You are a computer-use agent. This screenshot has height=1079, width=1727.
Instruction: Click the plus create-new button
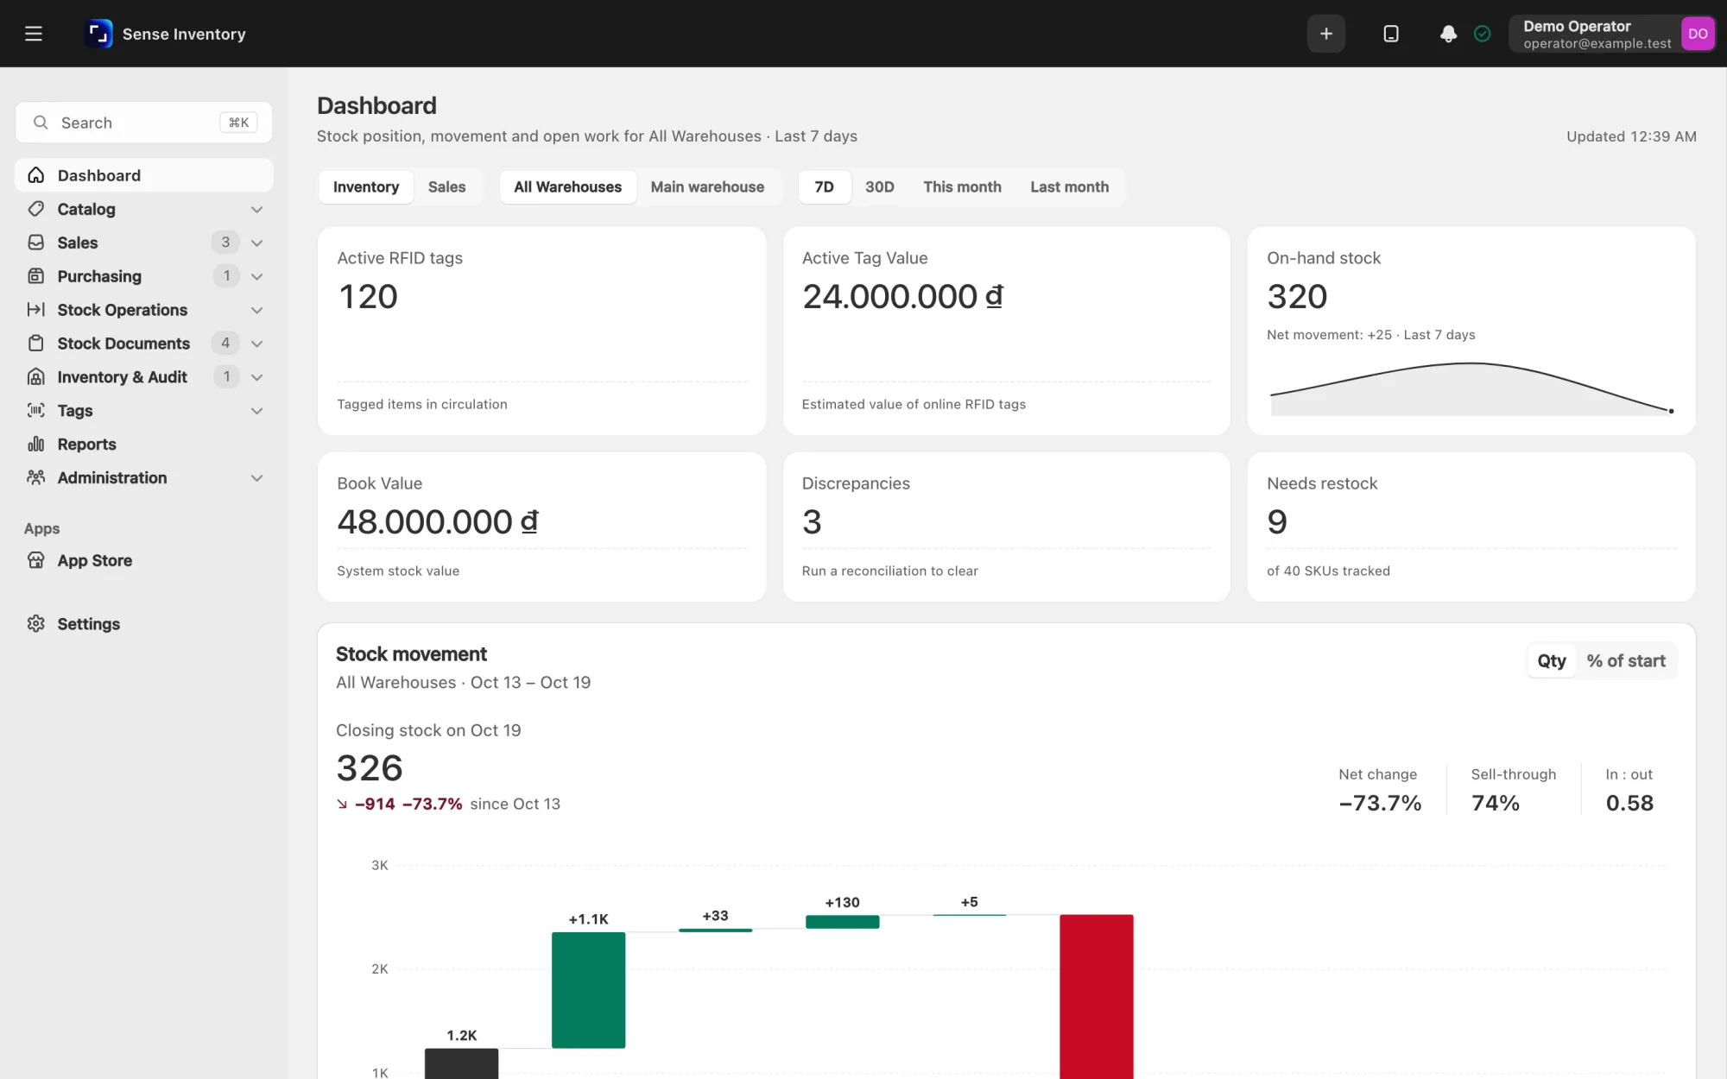coord(1326,34)
